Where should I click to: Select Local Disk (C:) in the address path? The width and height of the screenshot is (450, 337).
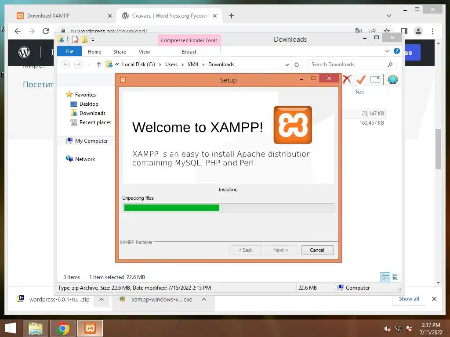[138, 65]
